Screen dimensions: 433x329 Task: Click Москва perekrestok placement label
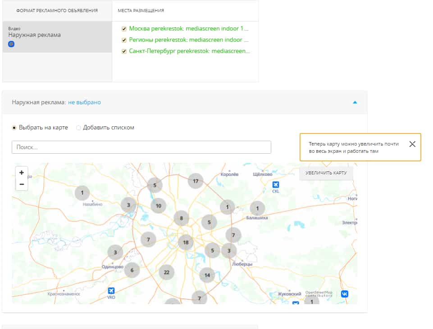click(189, 29)
